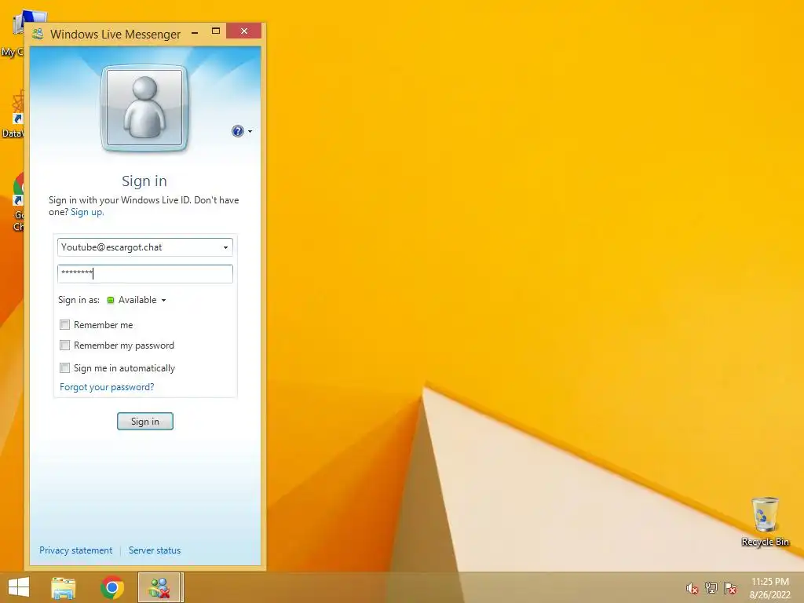Screen dimensions: 804x603
Task: Click the taskbar clock showing 11:25 PM
Action: pyautogui.click(x=770, y=588)
